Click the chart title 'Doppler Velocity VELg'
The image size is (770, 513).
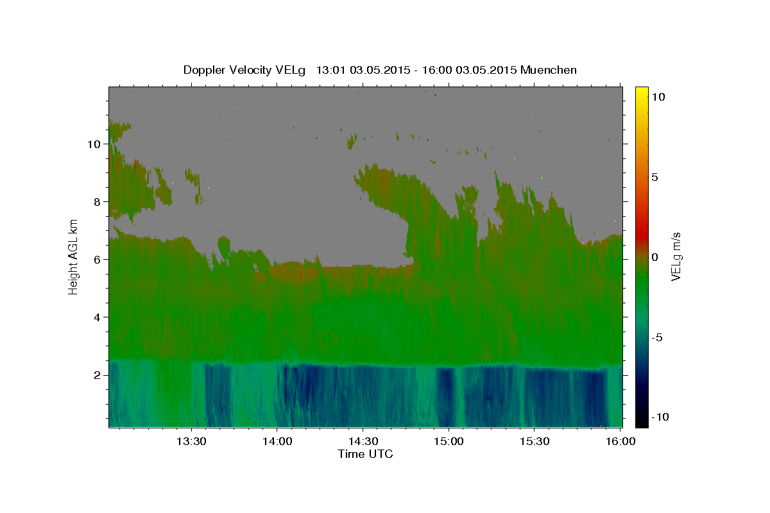coord(245,70)
